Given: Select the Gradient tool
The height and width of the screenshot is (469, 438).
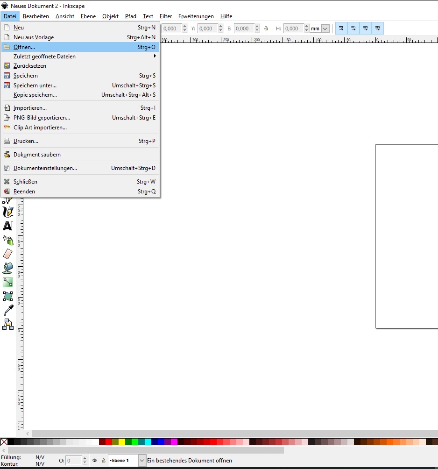Looking at the screenshot, I should click(x=8, y=282).
